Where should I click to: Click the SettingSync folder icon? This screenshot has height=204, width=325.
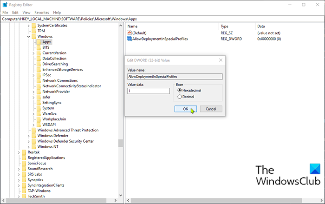39,103
